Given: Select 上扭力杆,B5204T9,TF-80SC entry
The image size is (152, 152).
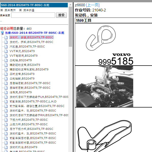Looking at the screenshot, I should point(29,124).
